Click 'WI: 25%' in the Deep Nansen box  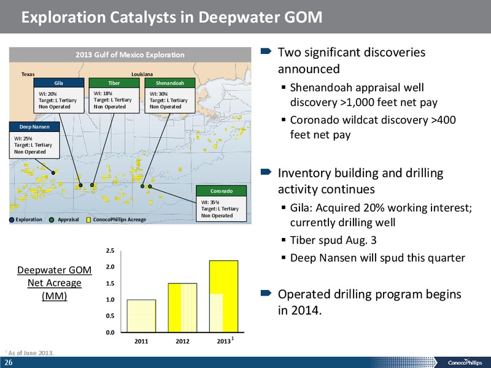click(23, 139)
